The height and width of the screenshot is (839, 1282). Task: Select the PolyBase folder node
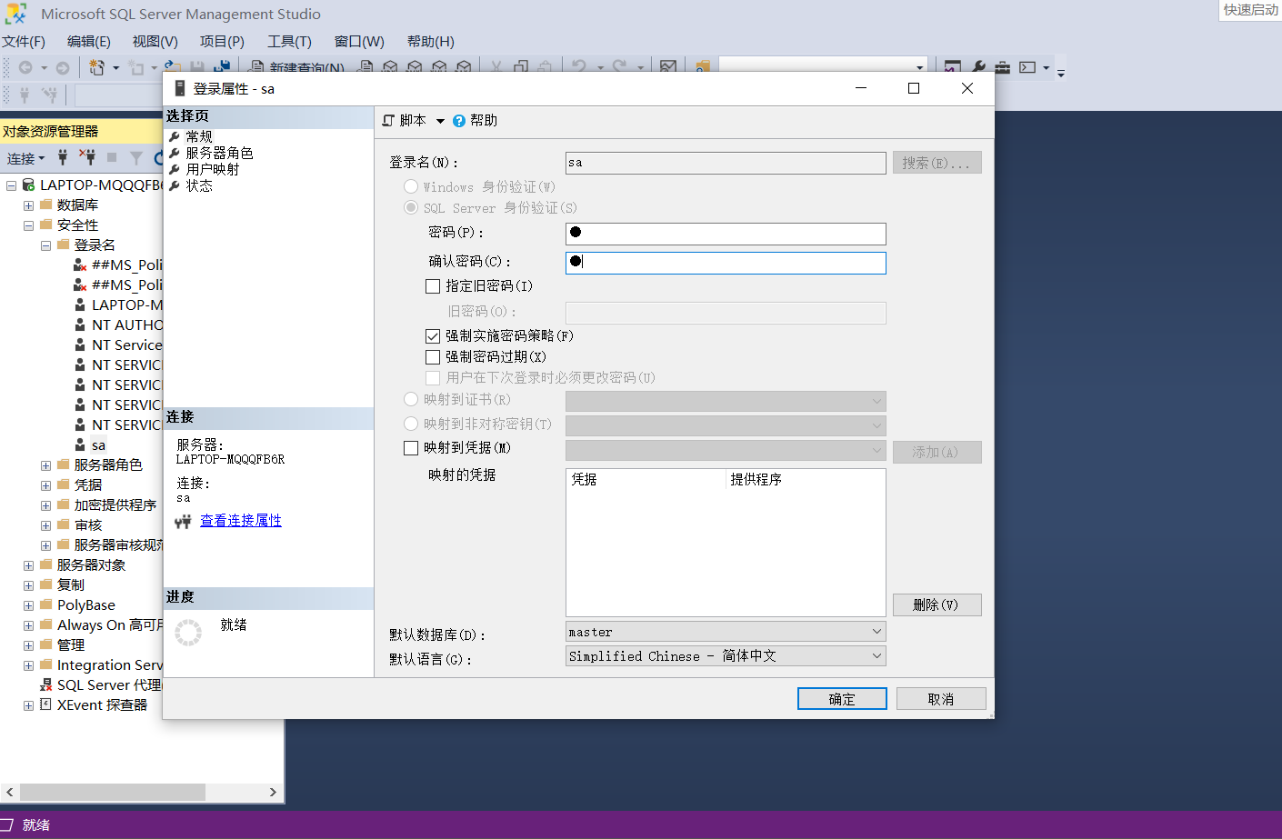(x=86, y=605)
